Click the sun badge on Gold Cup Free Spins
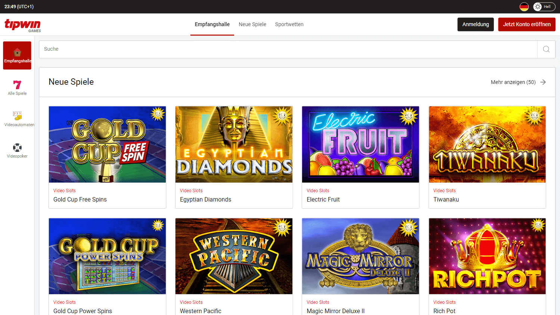The image size is (560, 315). [x=158, y=114]
